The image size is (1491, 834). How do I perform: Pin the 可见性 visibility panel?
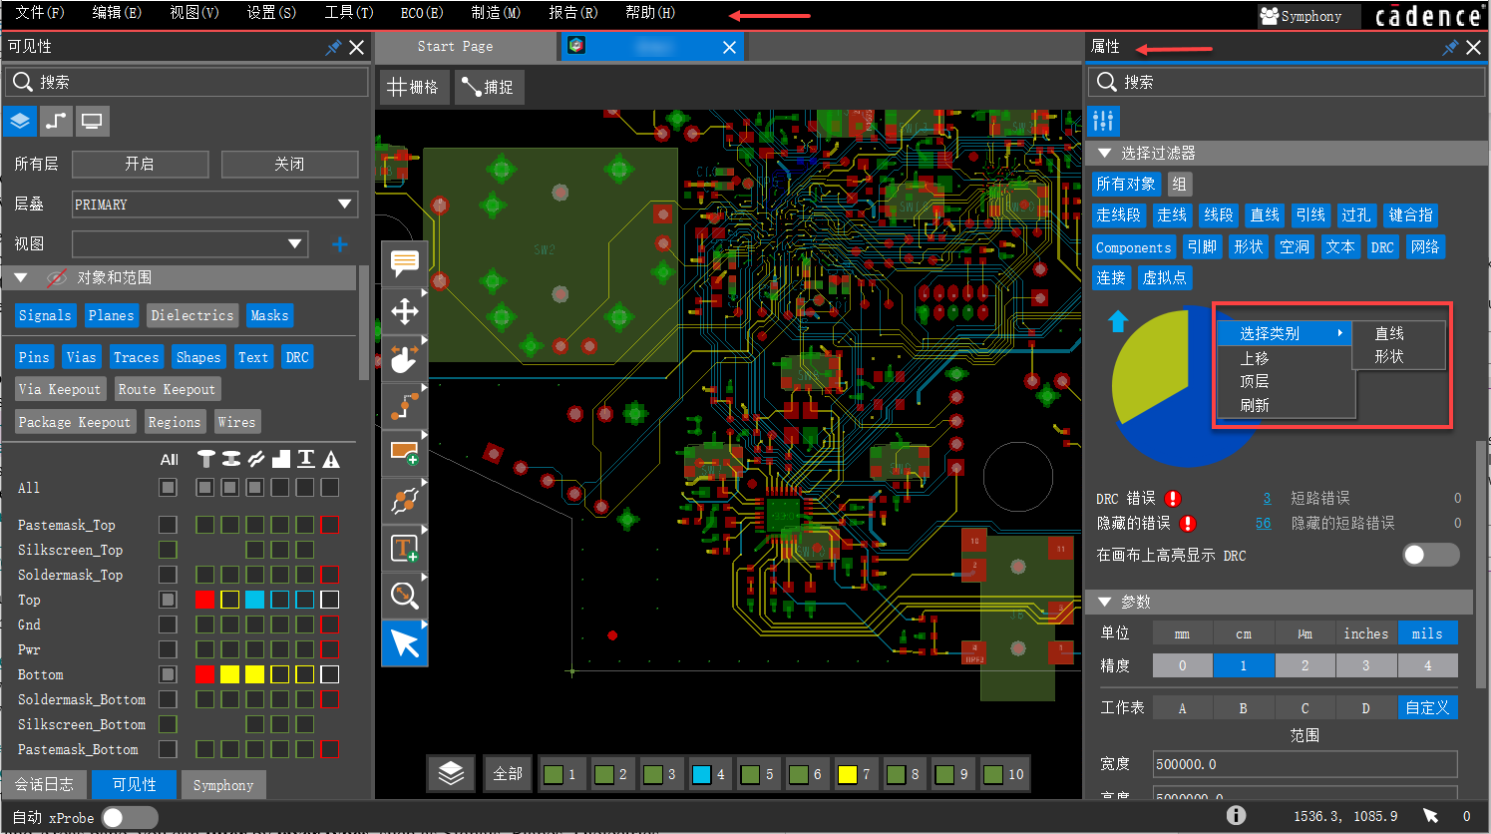(x=333, y=47)
